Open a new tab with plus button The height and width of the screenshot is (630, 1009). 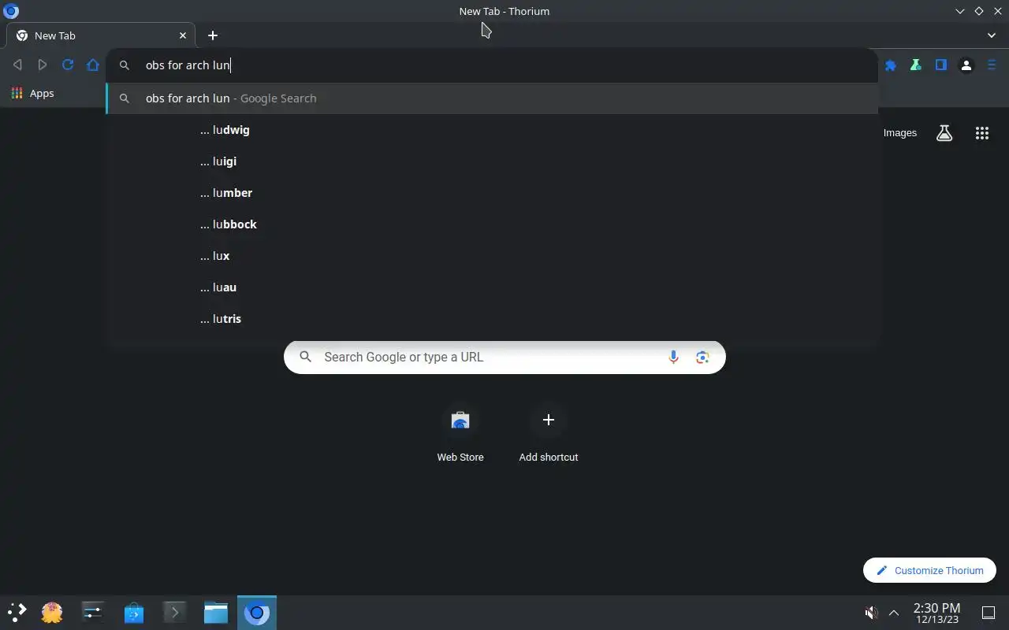[213, 35]
